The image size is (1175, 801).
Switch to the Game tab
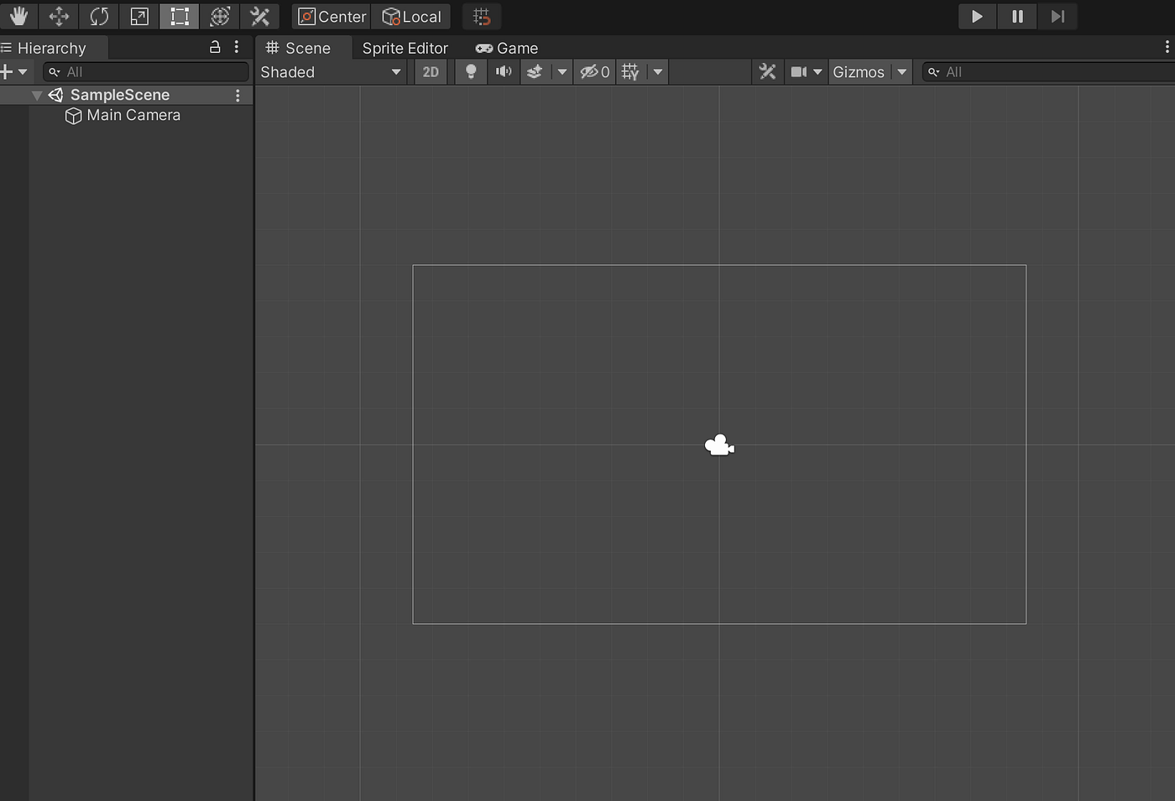(x=507, y=48)
